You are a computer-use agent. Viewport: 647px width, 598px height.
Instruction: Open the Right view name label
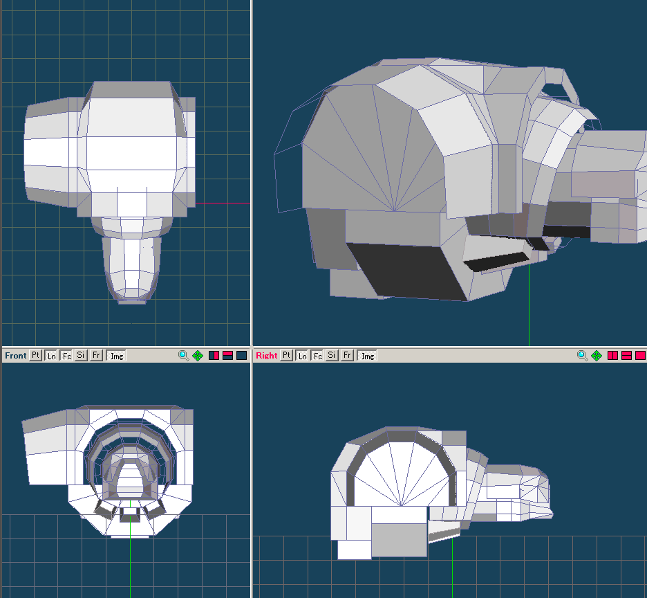266,355
